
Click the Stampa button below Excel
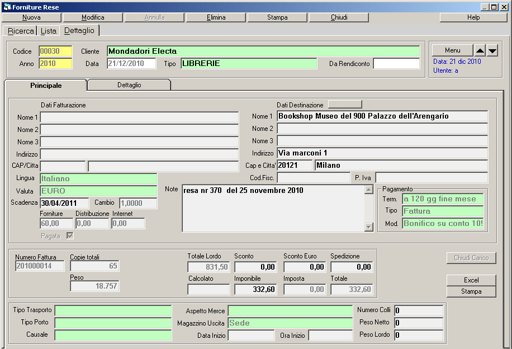coord(471,291)
